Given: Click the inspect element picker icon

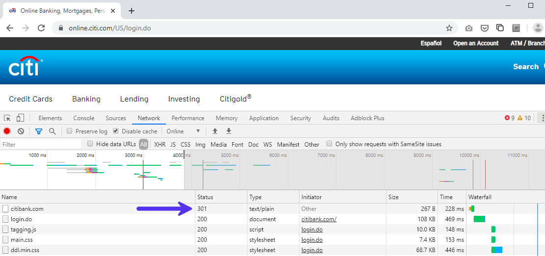Looking at the screenshot, I should click(x=7, y=118).
